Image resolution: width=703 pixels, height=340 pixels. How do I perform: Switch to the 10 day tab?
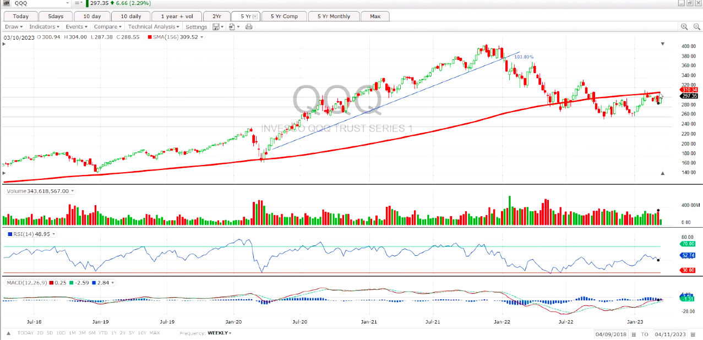click(x=91, y=16)
